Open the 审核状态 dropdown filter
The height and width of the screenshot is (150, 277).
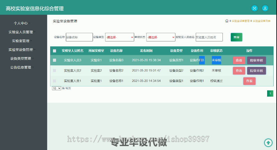tap(161, 37)
